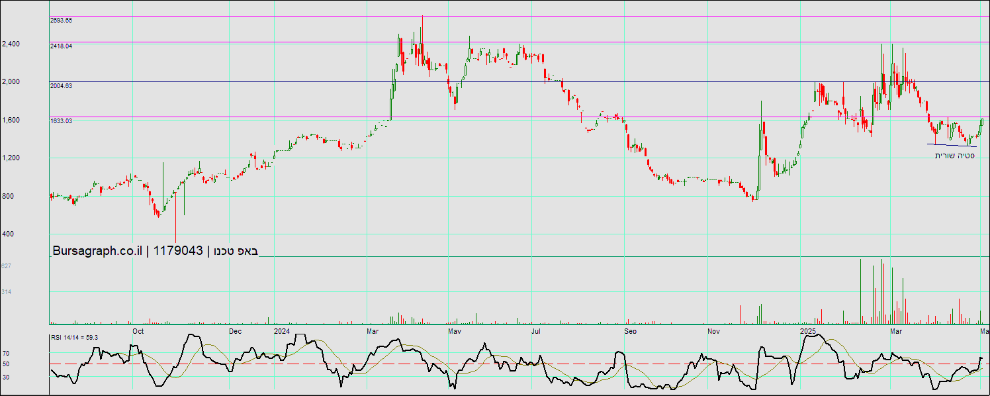
Task: Click the RSI 30 level label
Action: click(x=5, y=377)
